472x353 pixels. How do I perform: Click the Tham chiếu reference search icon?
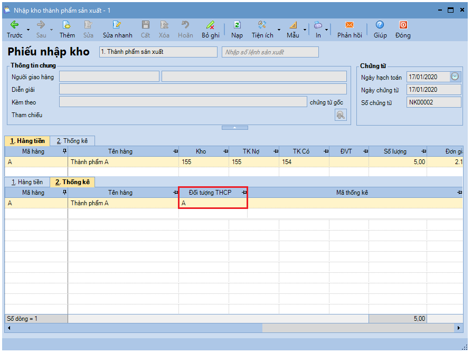point(341,115)
